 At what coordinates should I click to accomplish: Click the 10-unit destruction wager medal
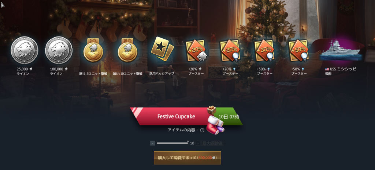127,50
